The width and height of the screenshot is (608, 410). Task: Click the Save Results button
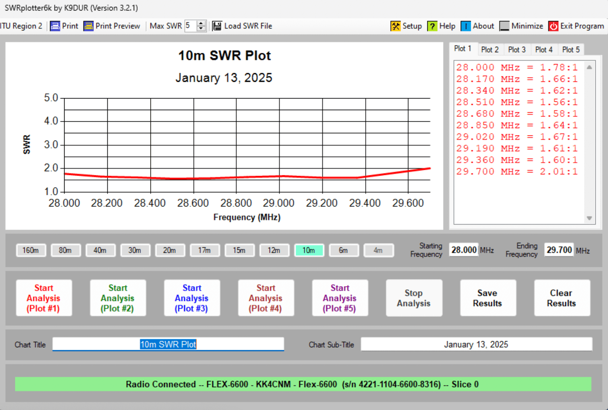pos(488,298)
